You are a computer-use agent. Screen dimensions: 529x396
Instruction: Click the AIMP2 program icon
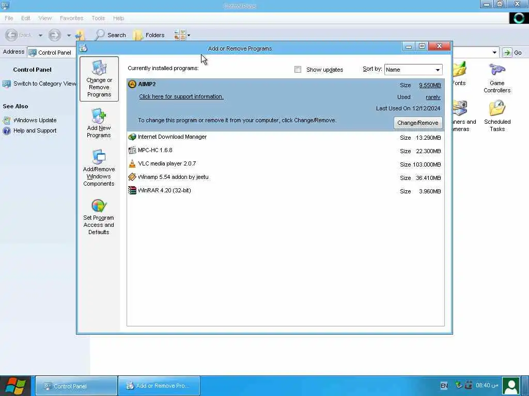132,84
